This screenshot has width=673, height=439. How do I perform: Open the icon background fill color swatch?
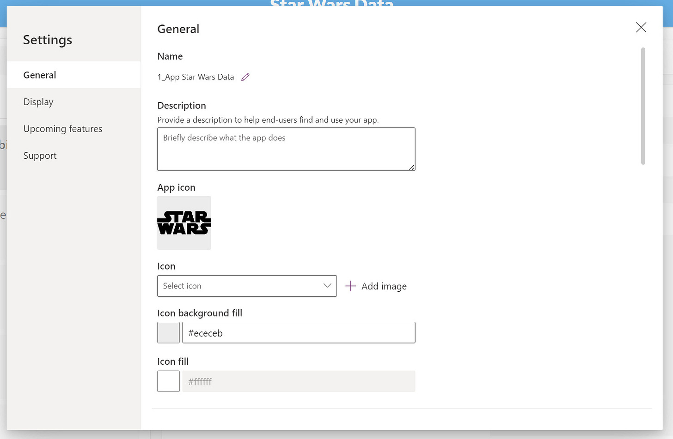pyautogui.click(x=168, y=332)
